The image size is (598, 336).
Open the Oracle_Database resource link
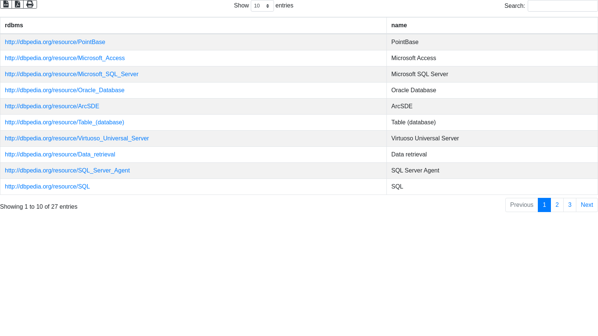coord(65,90)
